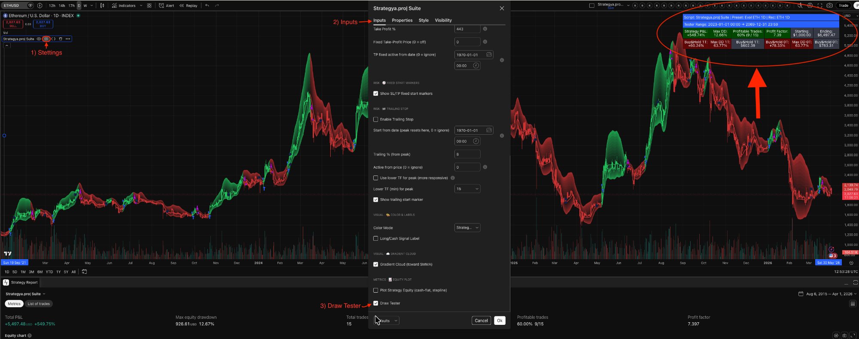Screen dimensions: 859x339
Task: Click the Take Profit % input field
Action: pos(467,29)
